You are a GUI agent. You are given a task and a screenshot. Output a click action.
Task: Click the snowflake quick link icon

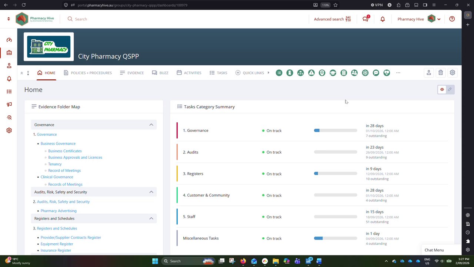tap(365, 73)
